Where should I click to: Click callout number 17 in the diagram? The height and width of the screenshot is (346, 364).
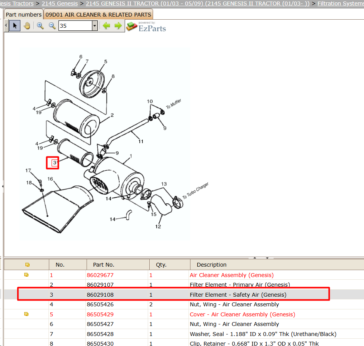click(28, 170)
